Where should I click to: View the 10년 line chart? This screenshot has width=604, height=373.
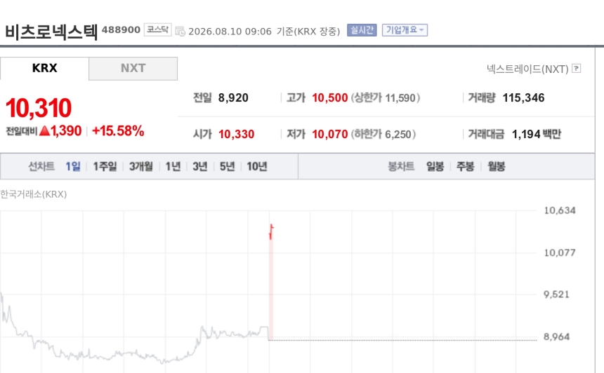pyautogui.click(x=257, y=166)
